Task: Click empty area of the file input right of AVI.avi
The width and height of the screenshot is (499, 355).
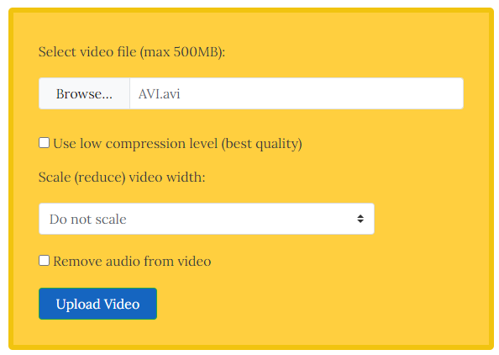Action: [322, 93]
